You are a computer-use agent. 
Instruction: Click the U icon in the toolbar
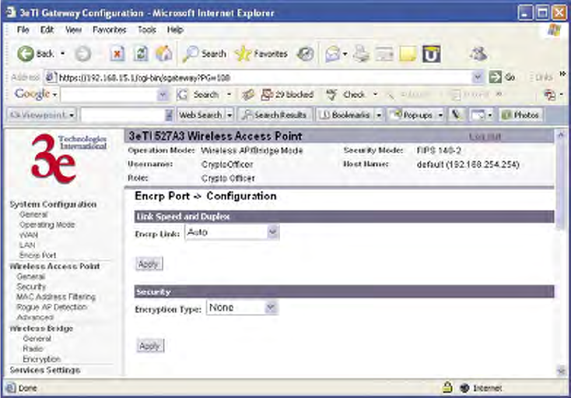tap(432, 54)
